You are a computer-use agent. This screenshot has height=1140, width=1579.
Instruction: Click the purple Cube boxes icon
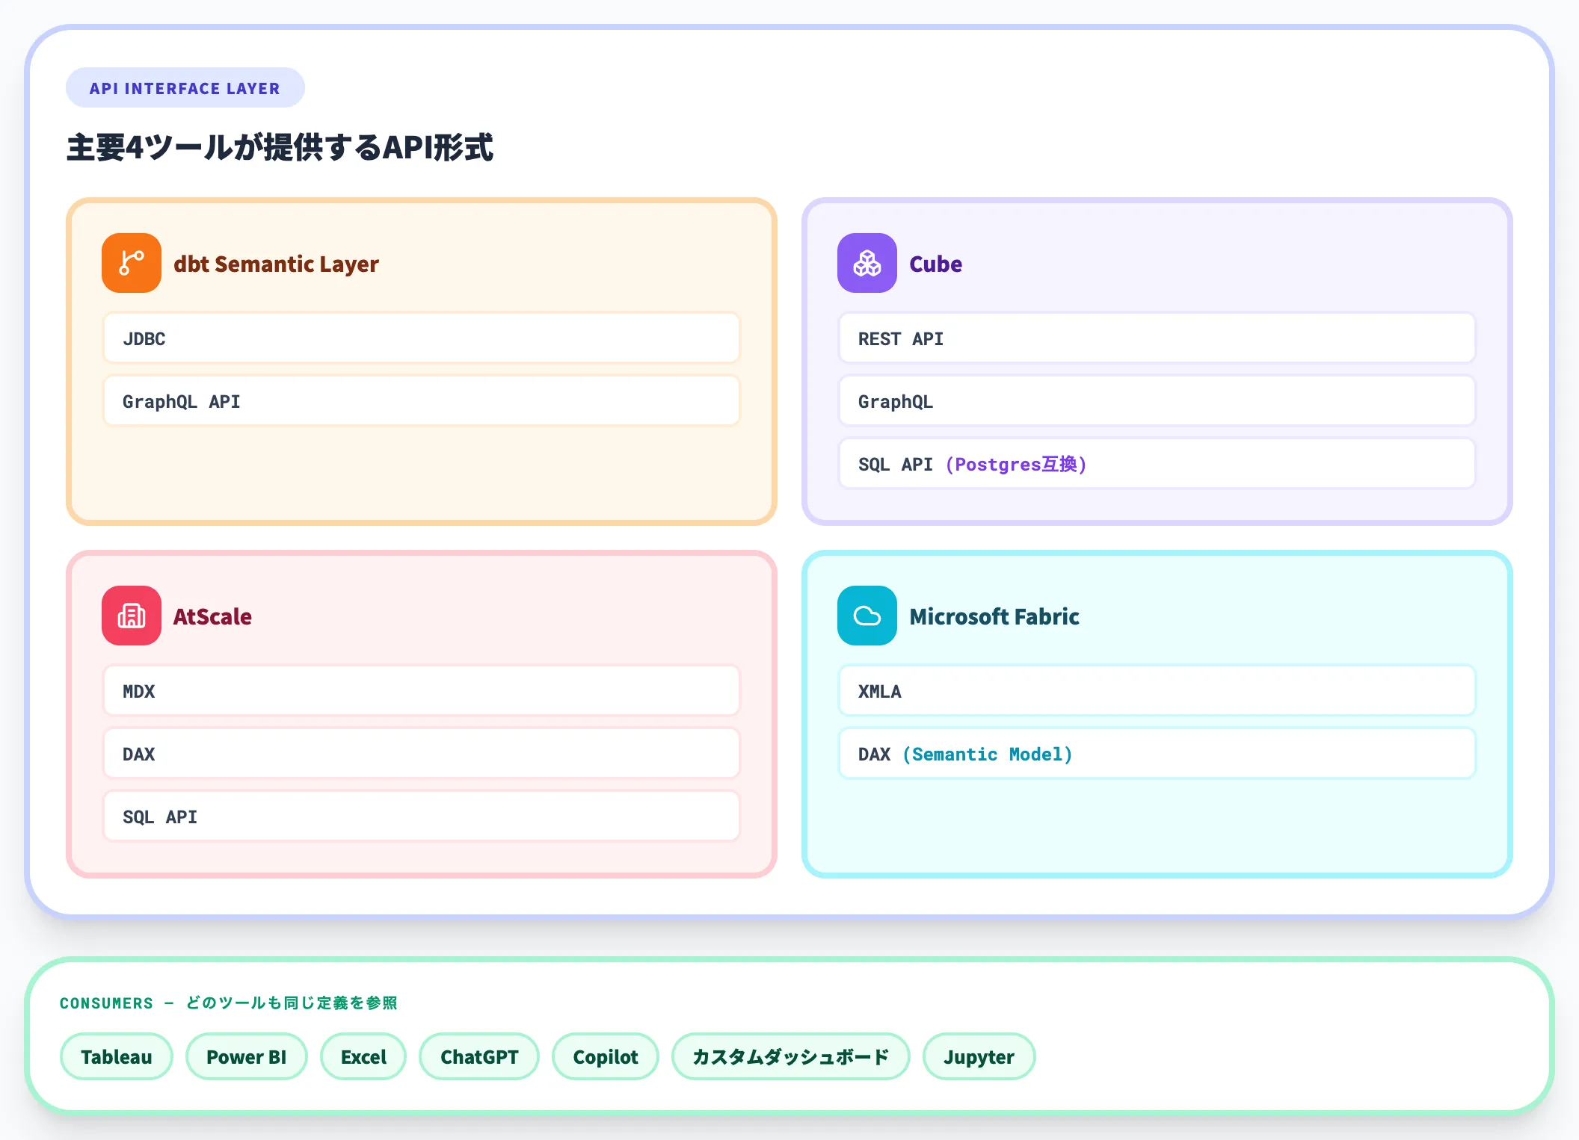pos(867,263)
